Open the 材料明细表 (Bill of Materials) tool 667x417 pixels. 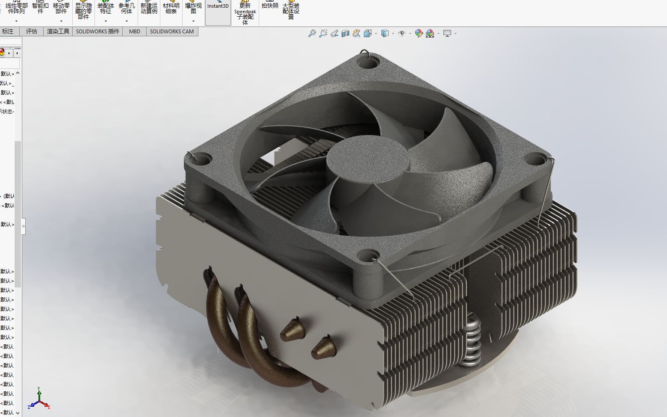pyautogui.click(x=171, y=9)
